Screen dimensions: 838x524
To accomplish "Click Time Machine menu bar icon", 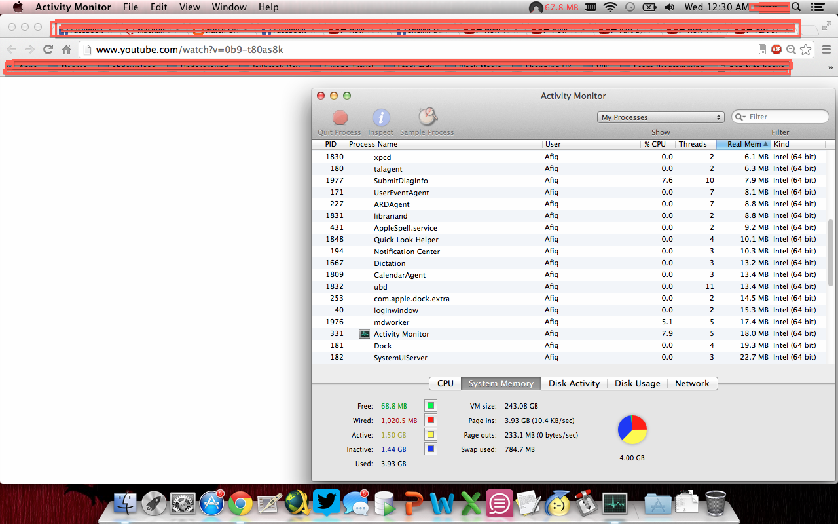I will (629, 7).
